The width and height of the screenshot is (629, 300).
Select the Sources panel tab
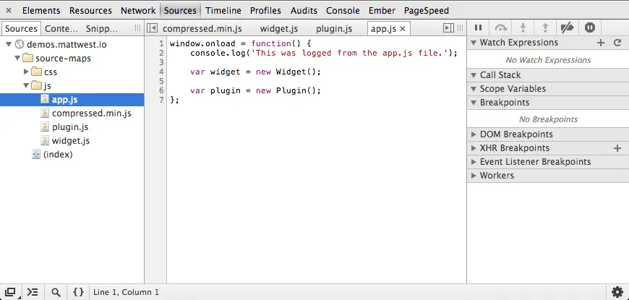tap(180, 10)
